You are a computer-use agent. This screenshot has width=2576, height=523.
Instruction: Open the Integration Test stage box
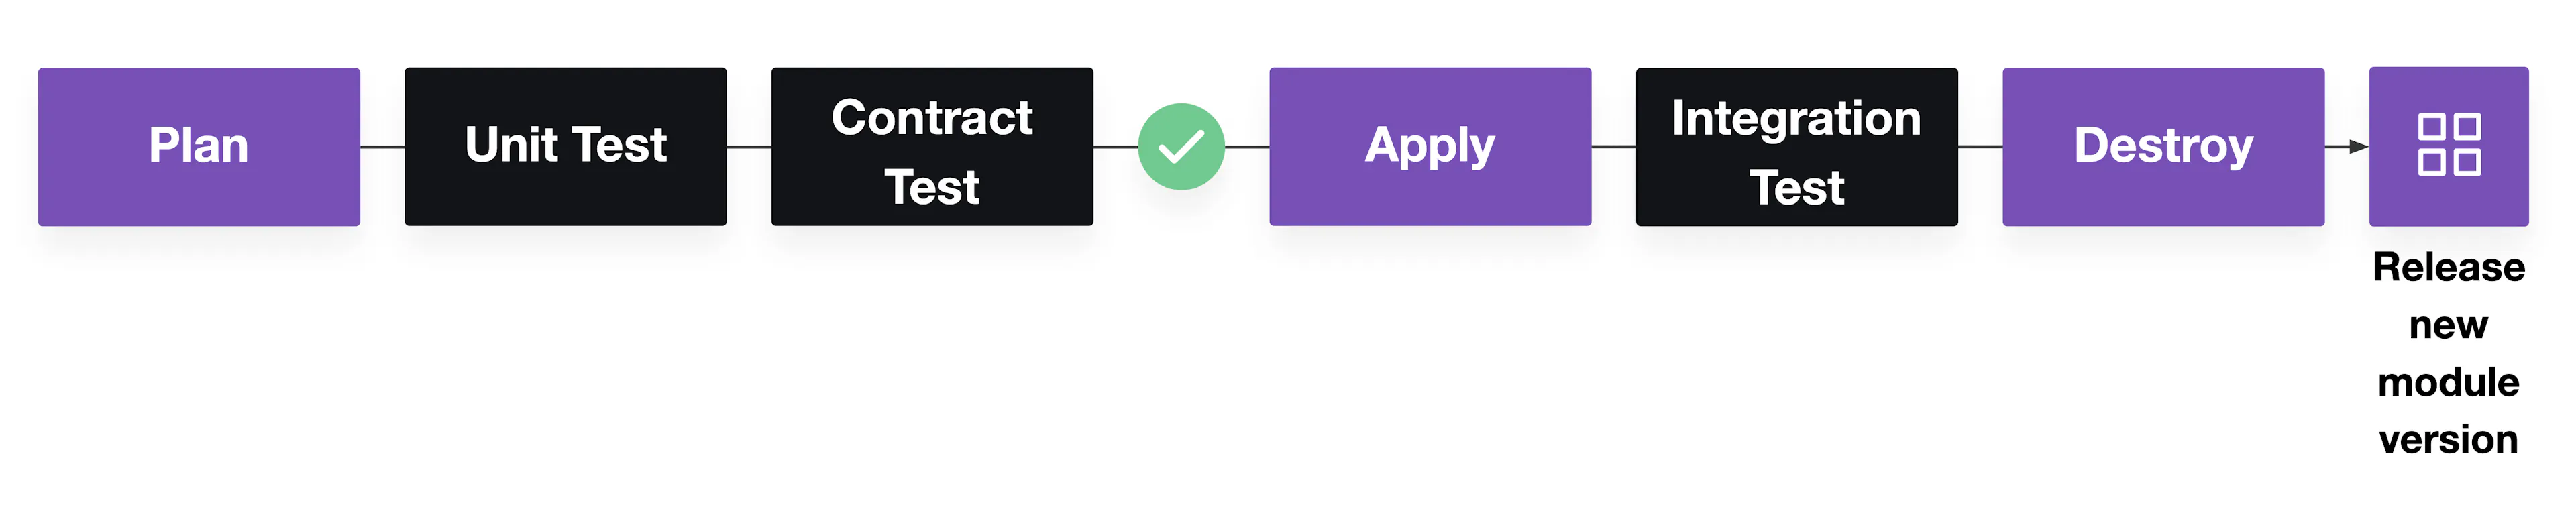(1797, 147)
